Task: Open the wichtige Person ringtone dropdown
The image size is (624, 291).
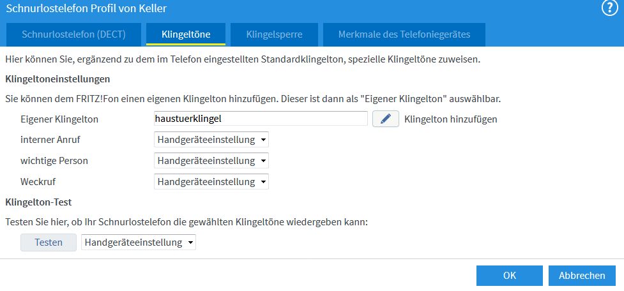Action: (x=211, y=161)
